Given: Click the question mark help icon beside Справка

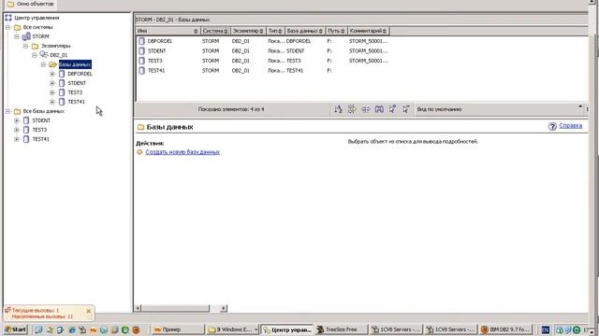Looking at the screenshot, I should [x=552, y=126].
